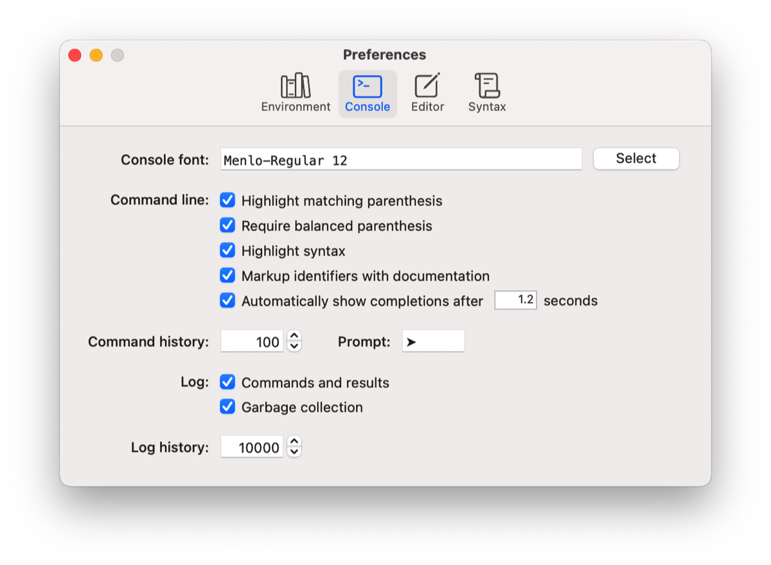Uncheck Commands and results logging

tap(227, 382)
